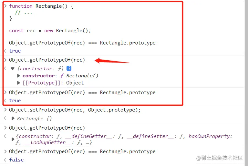Viewport: 248px width, 166px height.
Task: Click the false output value
Action: click(16, 160)
